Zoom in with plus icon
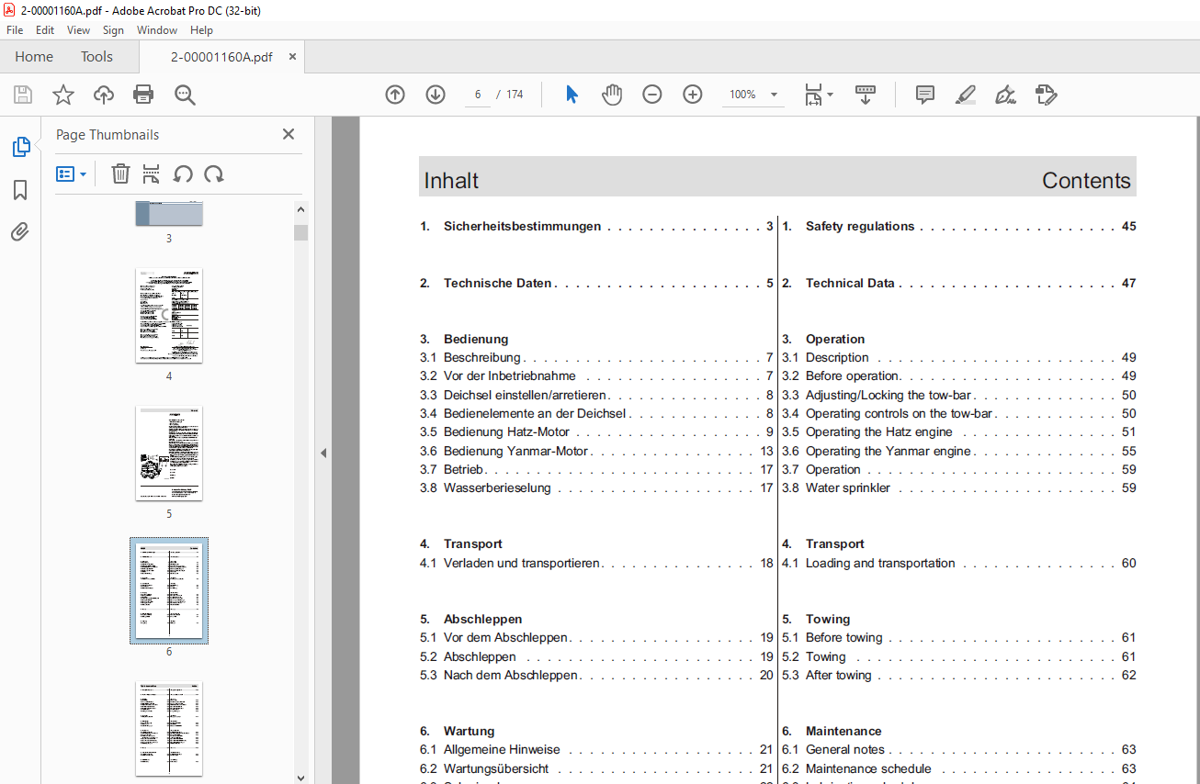Screen dimensions: 1200x784 point(693,95)
